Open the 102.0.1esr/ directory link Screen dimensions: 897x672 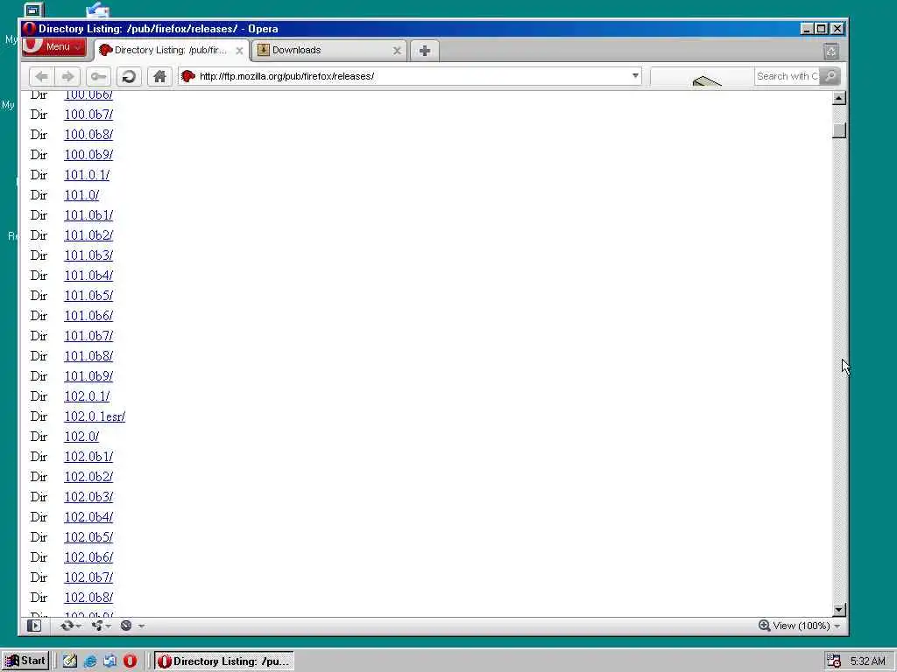[95, 416]
